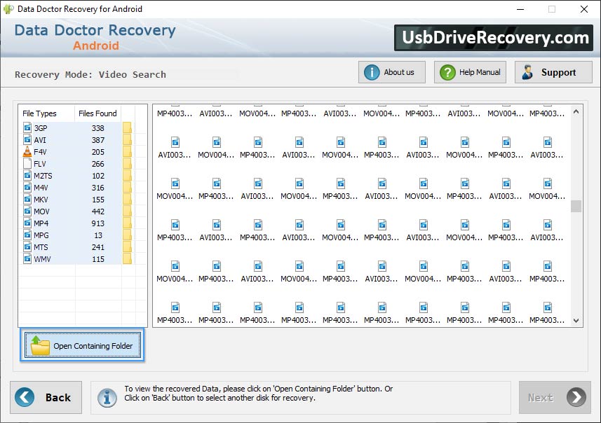Click the file list scrollbar thumb
Image resolution: width=601 pixels, height=423 pixels.
(576, 206)
